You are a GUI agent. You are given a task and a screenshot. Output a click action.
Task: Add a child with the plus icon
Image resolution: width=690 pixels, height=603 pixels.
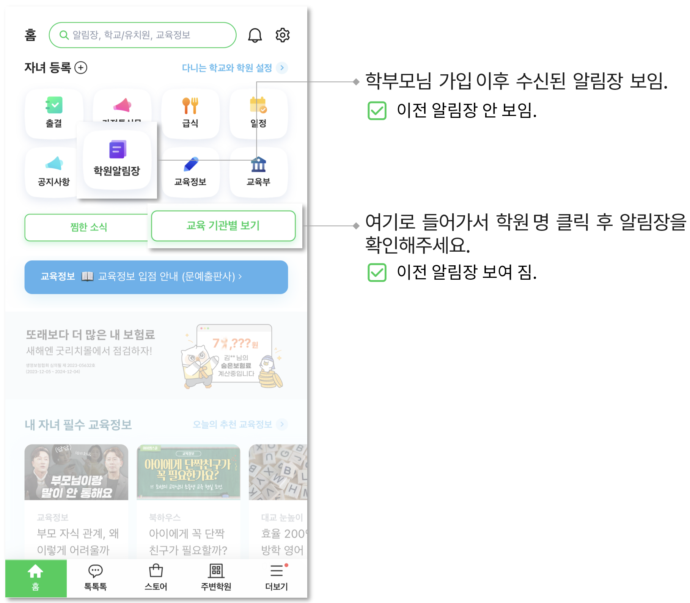pos(81,68)
